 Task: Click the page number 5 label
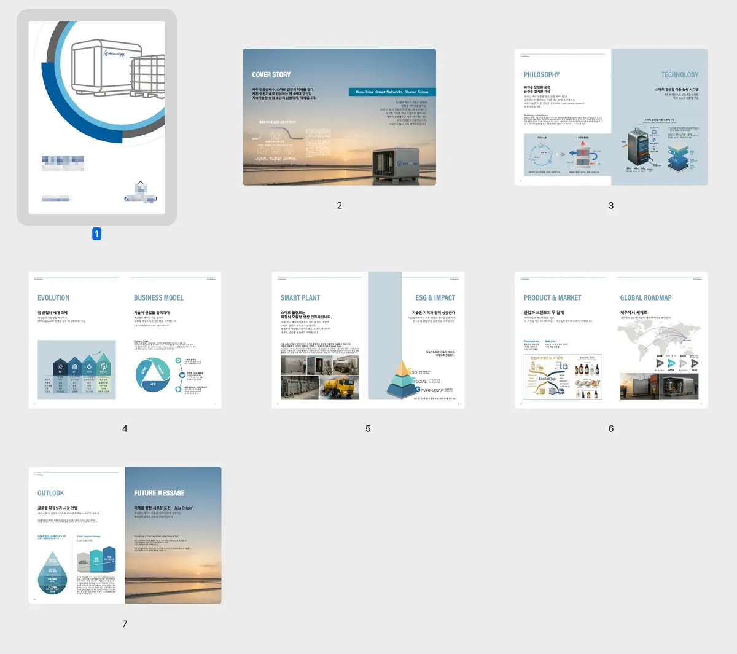368,428
